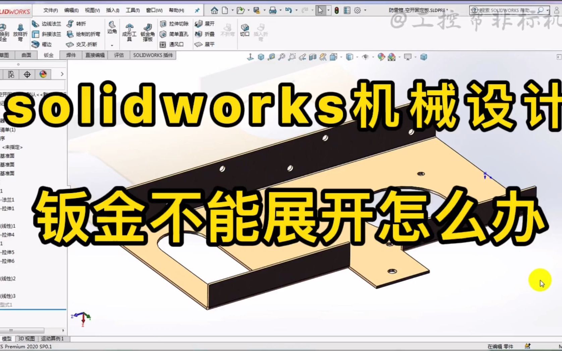Click the 折叠 fold tool
Viewport: 562px width, 351px height.
tap(205, 34)
